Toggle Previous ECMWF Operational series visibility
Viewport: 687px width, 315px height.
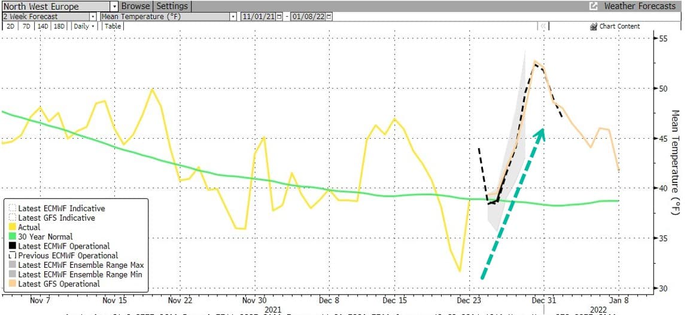12,255
